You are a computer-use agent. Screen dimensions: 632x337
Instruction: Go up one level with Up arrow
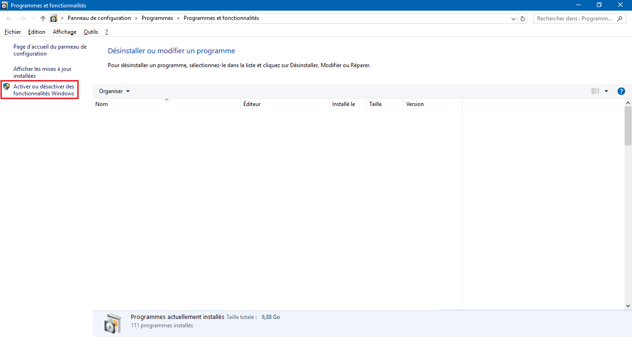tap(43, 19)
